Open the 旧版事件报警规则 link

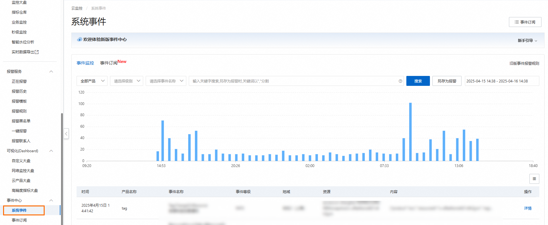(x=524, y=63)
